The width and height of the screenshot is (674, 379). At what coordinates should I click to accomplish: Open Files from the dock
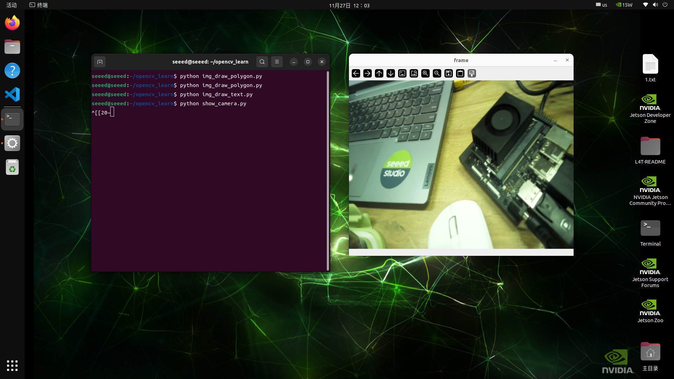click(12, 47)
